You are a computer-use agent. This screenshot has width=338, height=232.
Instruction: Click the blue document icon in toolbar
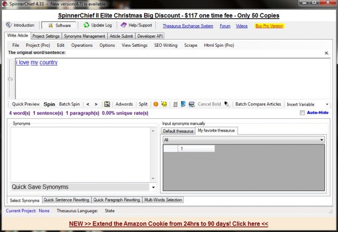click(183, 104)
